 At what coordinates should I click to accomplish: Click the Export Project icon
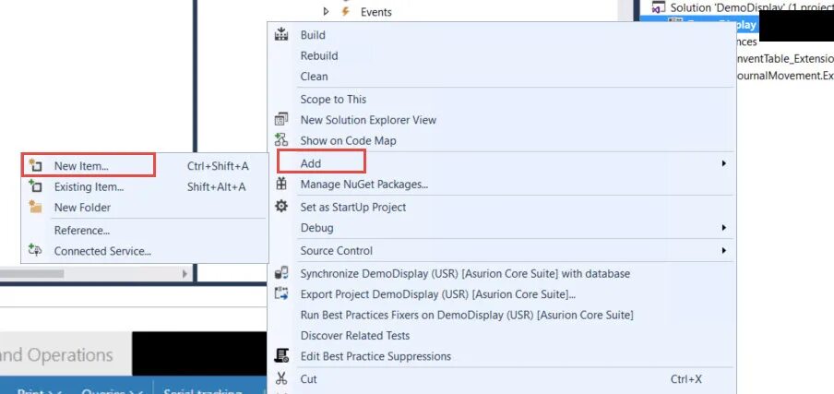click(282, 294)
